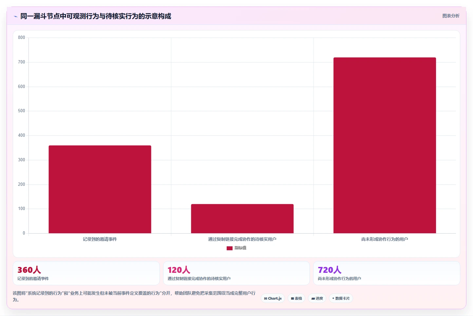Click the 指标值 legend color swatch
The height and width of the screenshot is (316, 473).
(230, 248)
